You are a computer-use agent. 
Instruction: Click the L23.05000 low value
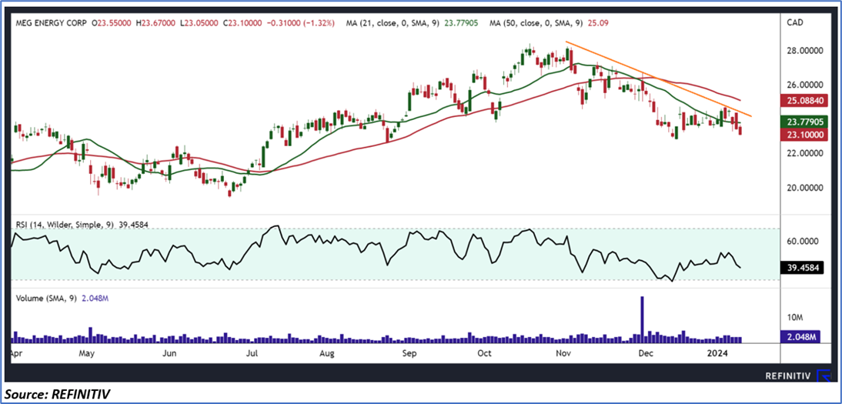pos(200,23)
